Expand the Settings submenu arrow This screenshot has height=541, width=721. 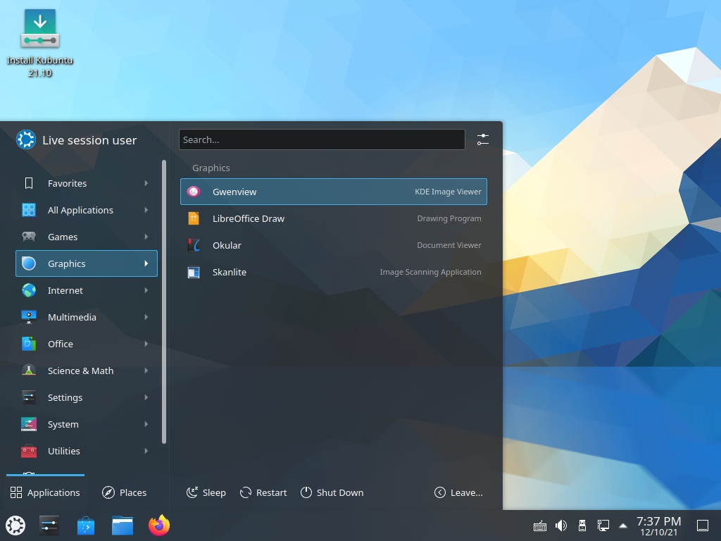pos(146,397)
